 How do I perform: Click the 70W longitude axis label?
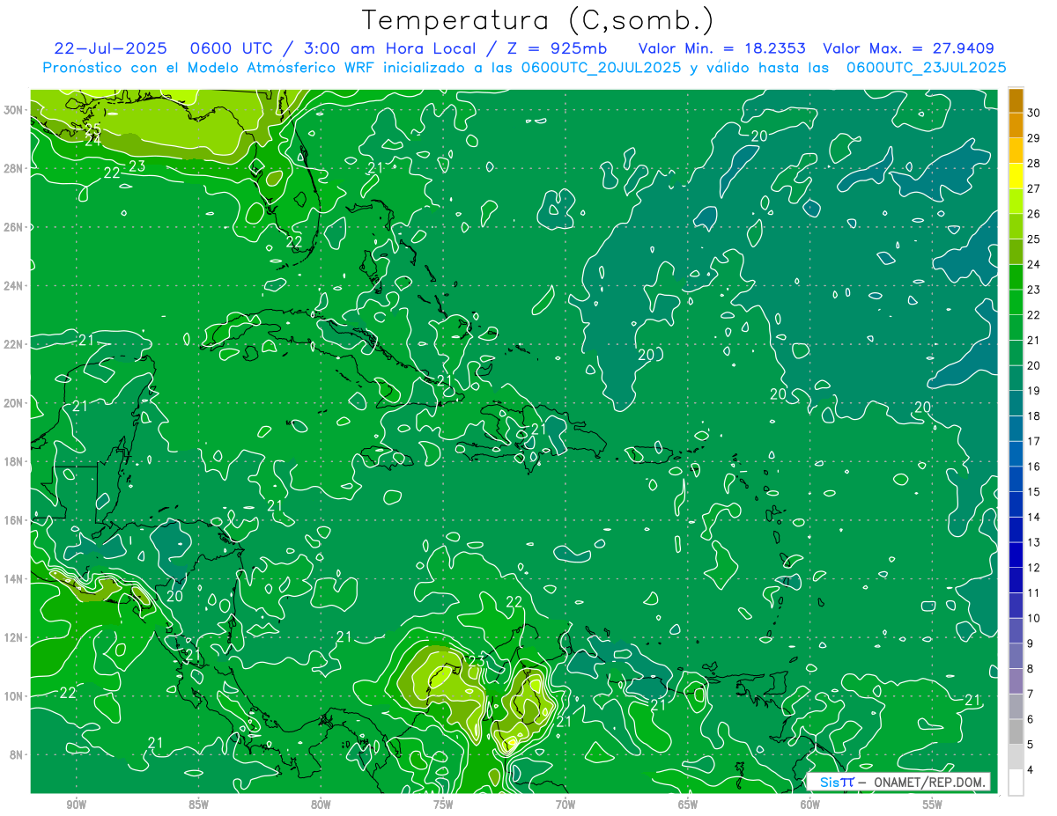click(565, 805)
